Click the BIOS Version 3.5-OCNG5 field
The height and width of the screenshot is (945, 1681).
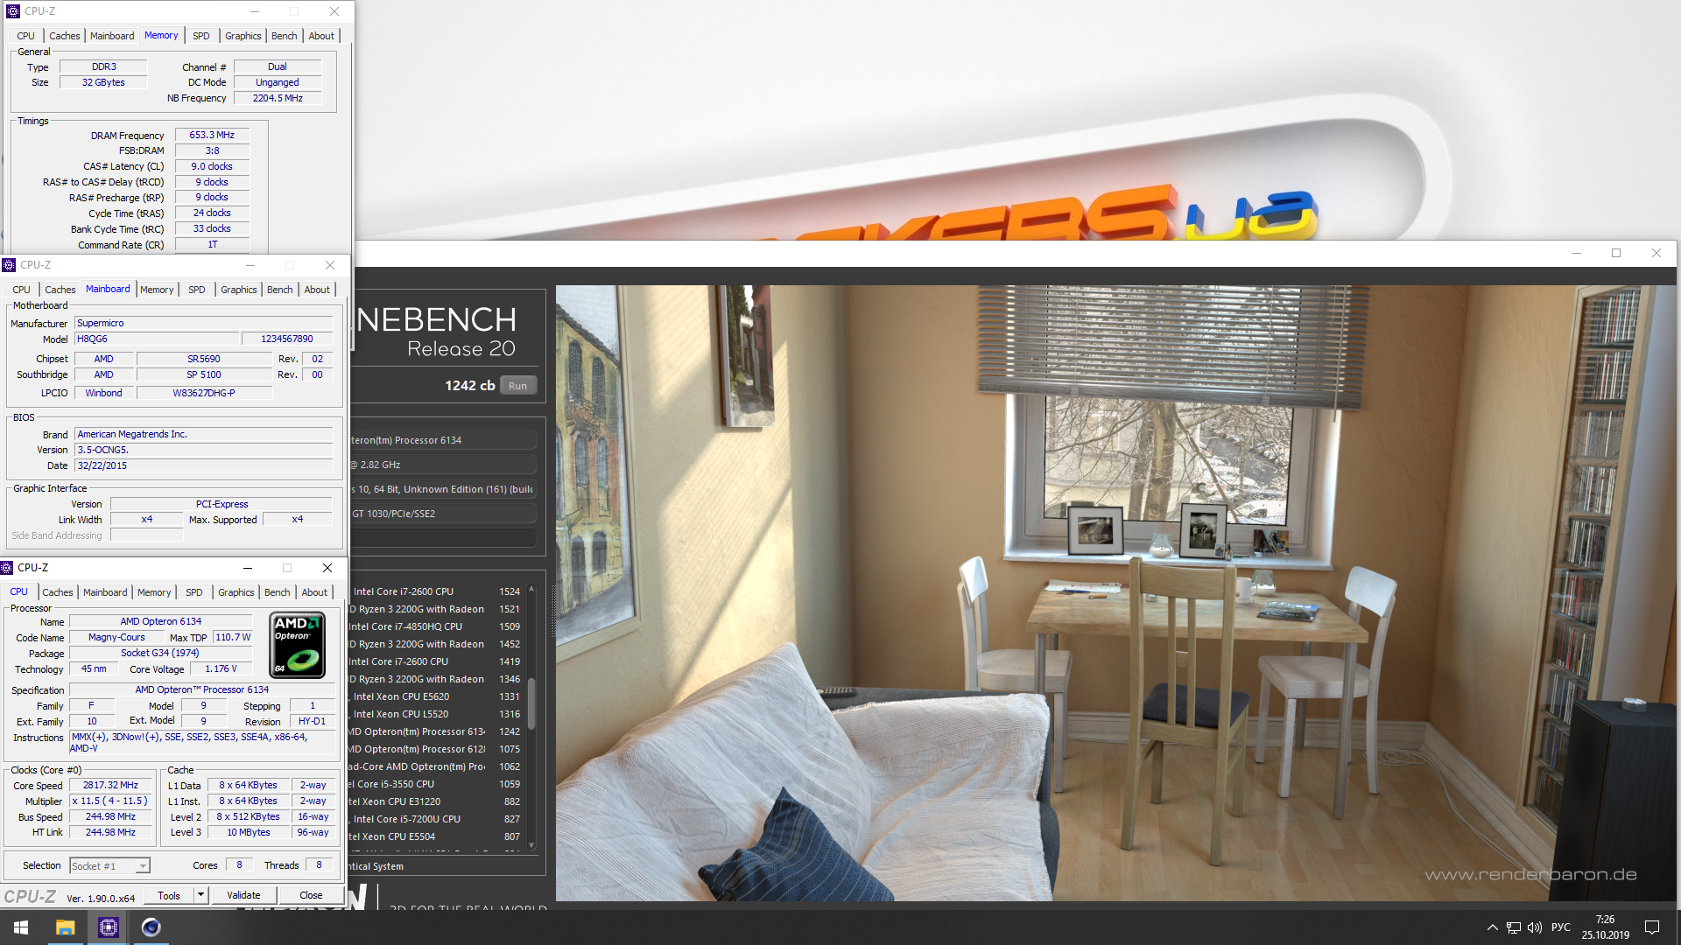point(204,451)
